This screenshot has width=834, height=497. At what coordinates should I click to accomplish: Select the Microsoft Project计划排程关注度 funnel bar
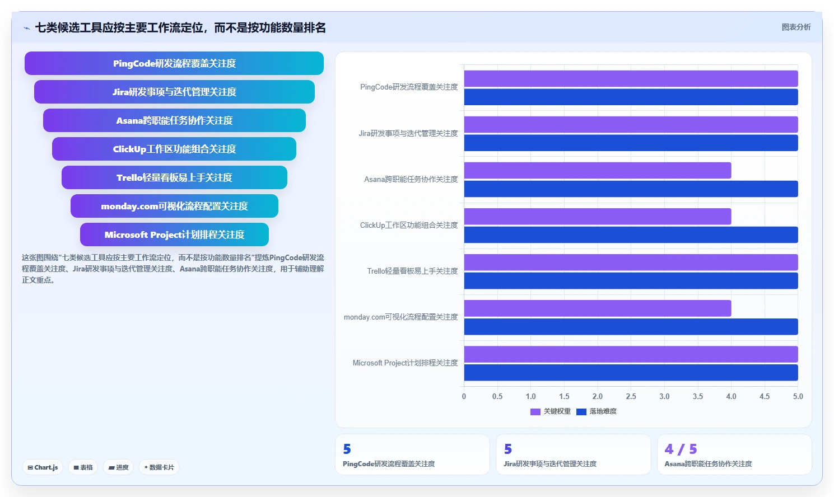(174, 235)
